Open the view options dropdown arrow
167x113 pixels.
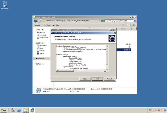(x=127, y=25)
